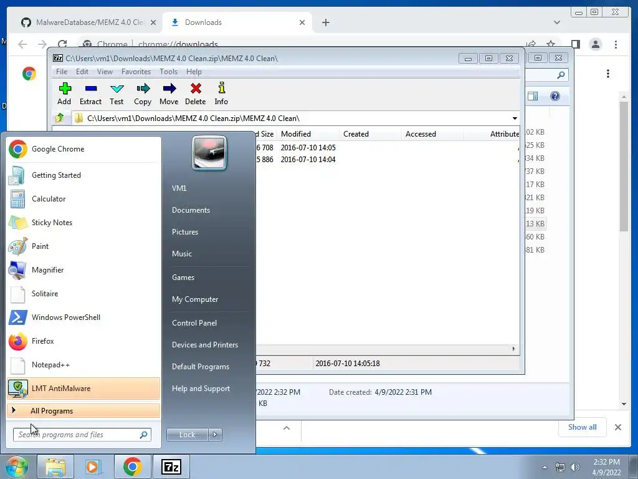Open the Edit menu in 7-Zip
638x479 pixels.
click(x=82, y=72)
